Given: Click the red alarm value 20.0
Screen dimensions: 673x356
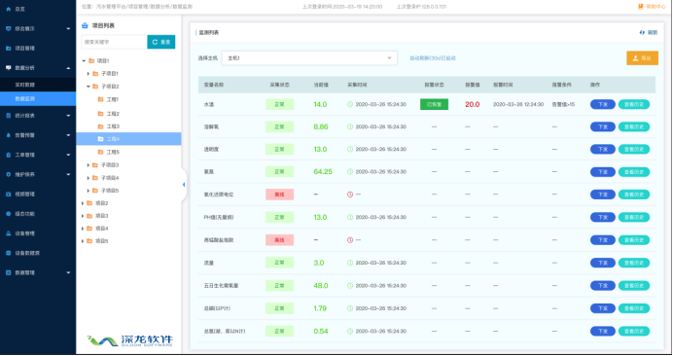Looking at the screenshot, I should click(472, 104).
